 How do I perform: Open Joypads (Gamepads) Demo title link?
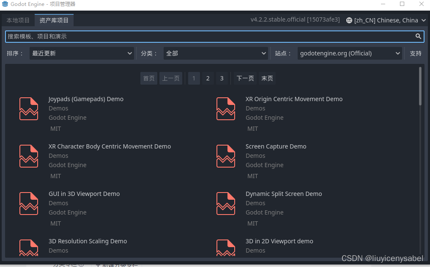[86, 99]
